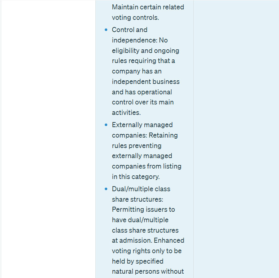279x278 pixels.
Task: Click the "voting controls." text at top
Action: [x=135, y=17]
